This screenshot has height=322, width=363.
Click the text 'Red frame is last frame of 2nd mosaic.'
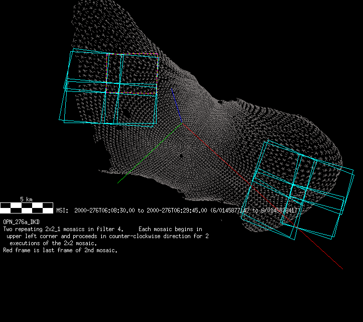click(x=60, y=250)
